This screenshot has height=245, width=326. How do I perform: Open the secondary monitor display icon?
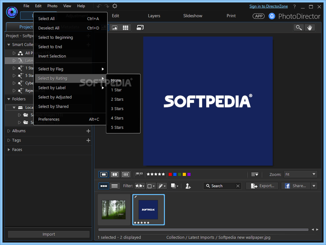(140, 27)
